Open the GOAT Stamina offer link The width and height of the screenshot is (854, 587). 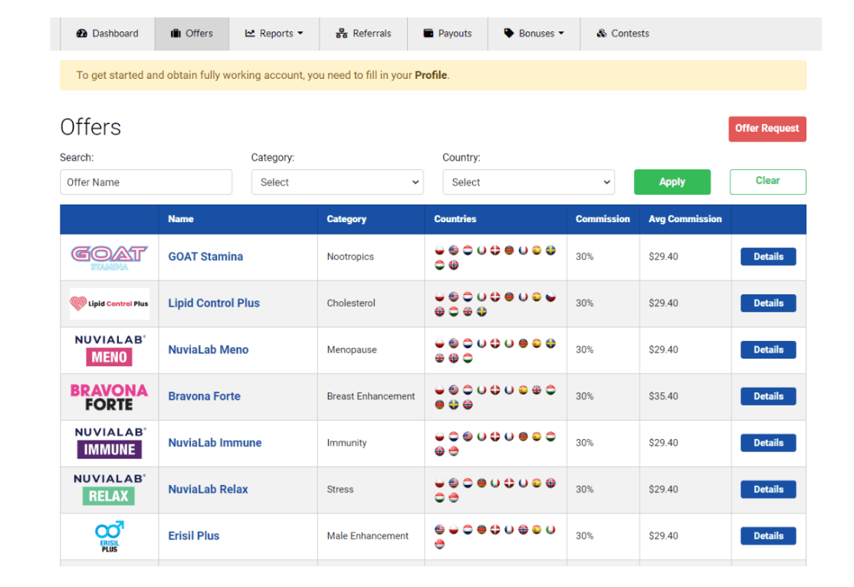pos(205,257)
